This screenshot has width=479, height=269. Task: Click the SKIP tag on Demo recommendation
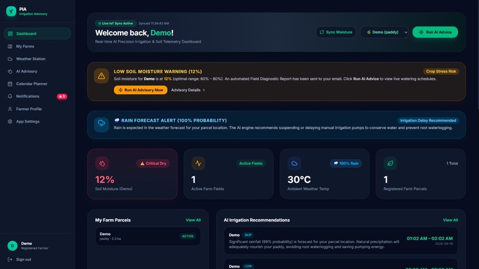click(248, 235)
